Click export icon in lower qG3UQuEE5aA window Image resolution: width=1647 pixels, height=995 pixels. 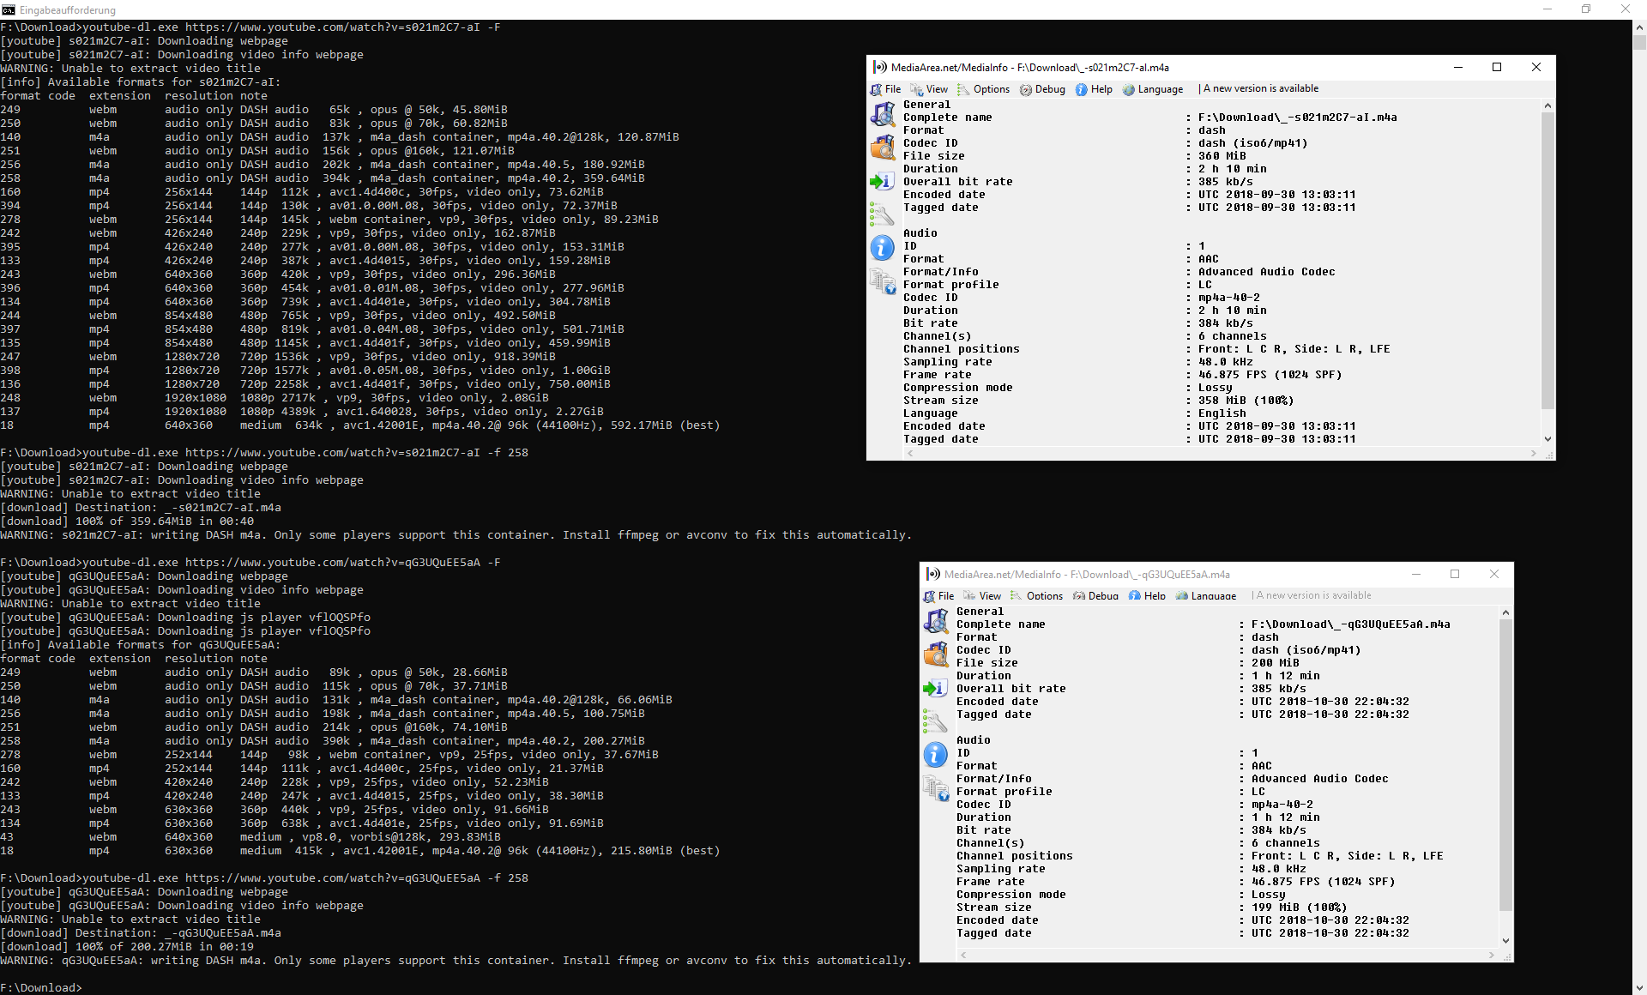pos(936,688)
